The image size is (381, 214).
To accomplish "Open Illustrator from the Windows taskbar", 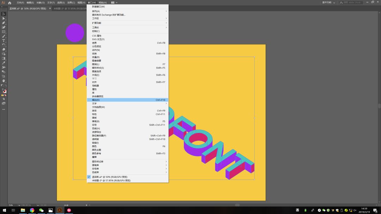I will pyautogui.click(x=60, y=210).
